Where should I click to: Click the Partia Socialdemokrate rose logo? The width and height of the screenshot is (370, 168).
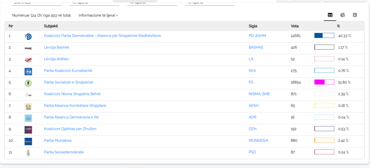[28, 152]
